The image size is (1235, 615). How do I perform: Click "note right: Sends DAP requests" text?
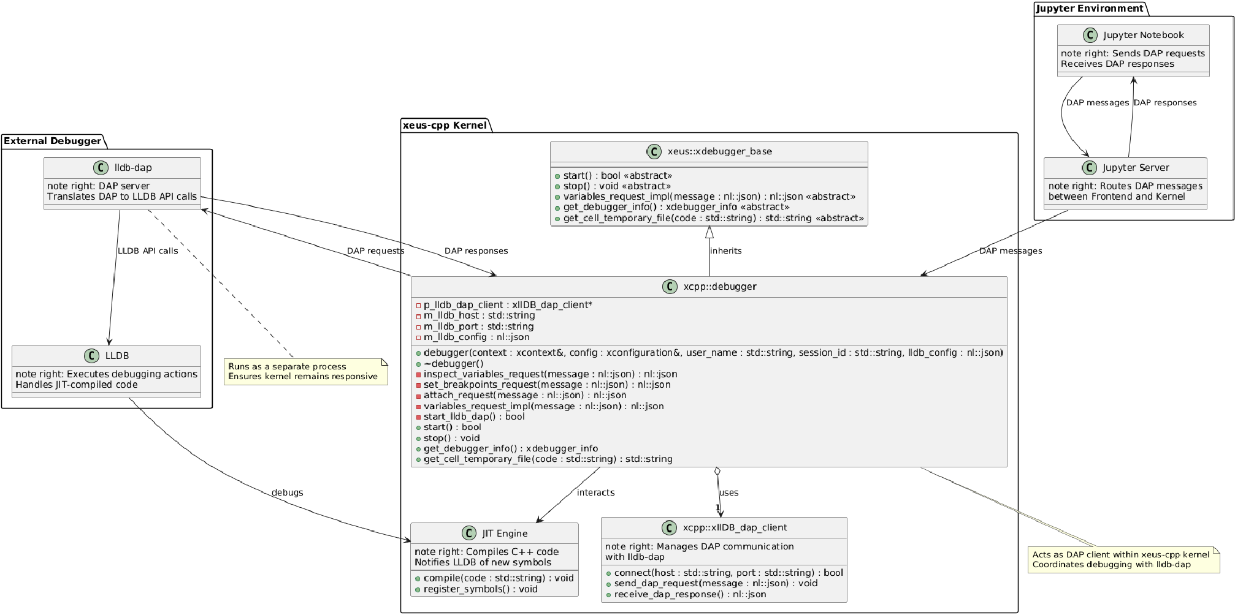(x=1133, y=53)
